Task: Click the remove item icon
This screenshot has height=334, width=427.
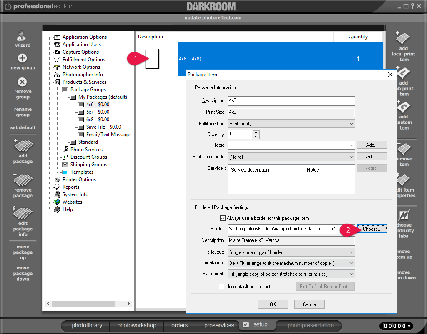Action: click(404, 149)
